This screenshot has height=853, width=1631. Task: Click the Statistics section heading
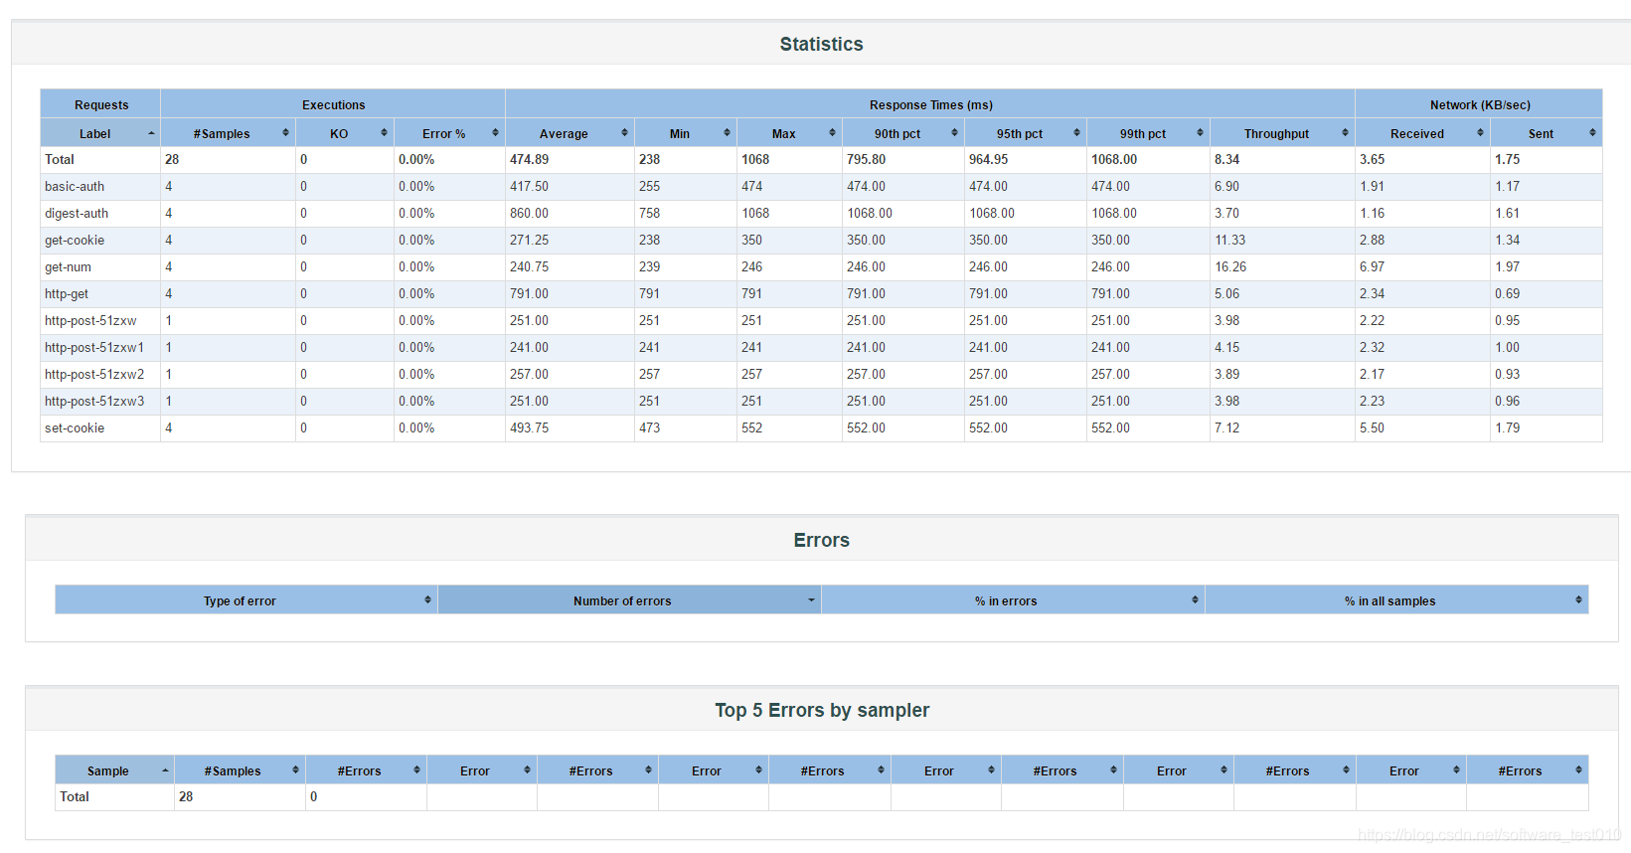pyautogui.click(x=821, y=44)
